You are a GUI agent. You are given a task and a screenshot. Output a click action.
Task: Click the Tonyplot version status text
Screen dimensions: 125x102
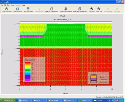pyautogui.click(x=109, y=97)
